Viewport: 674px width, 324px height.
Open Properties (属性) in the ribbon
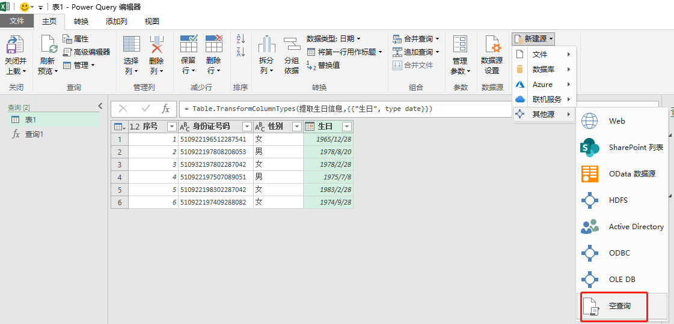point(76,38)
